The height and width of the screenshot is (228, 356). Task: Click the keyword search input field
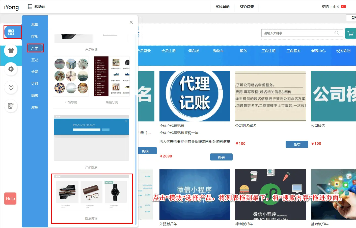[298, 33]
